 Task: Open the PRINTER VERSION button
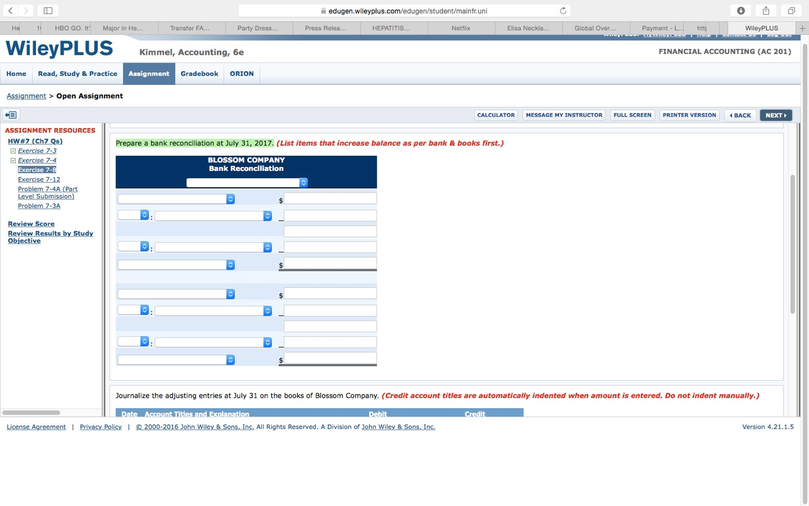tap(689, 115)
